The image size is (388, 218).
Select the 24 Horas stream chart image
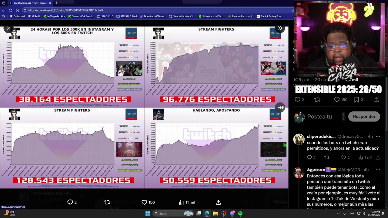click(x=72, y=67)
